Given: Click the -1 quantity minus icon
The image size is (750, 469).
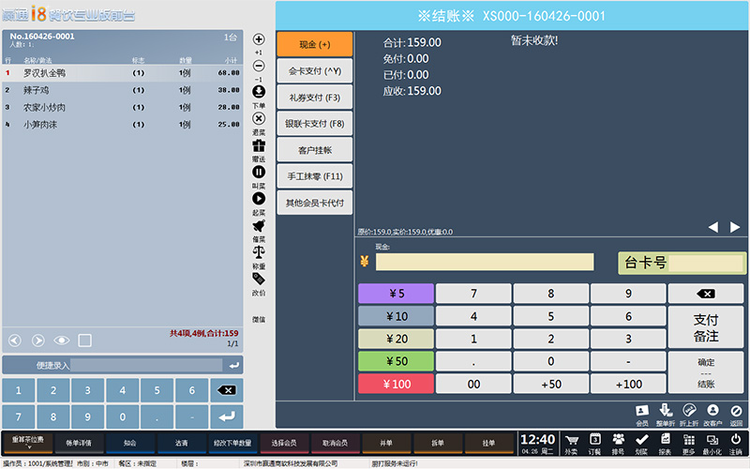Looking at the screenshot, I should 259,67.
